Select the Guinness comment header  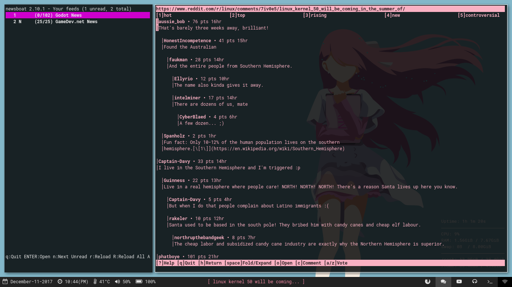point(193,180)
